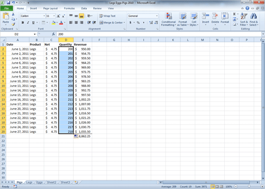Click the Format Painter brush icon
265x189 pixels.
pos(13,24)
